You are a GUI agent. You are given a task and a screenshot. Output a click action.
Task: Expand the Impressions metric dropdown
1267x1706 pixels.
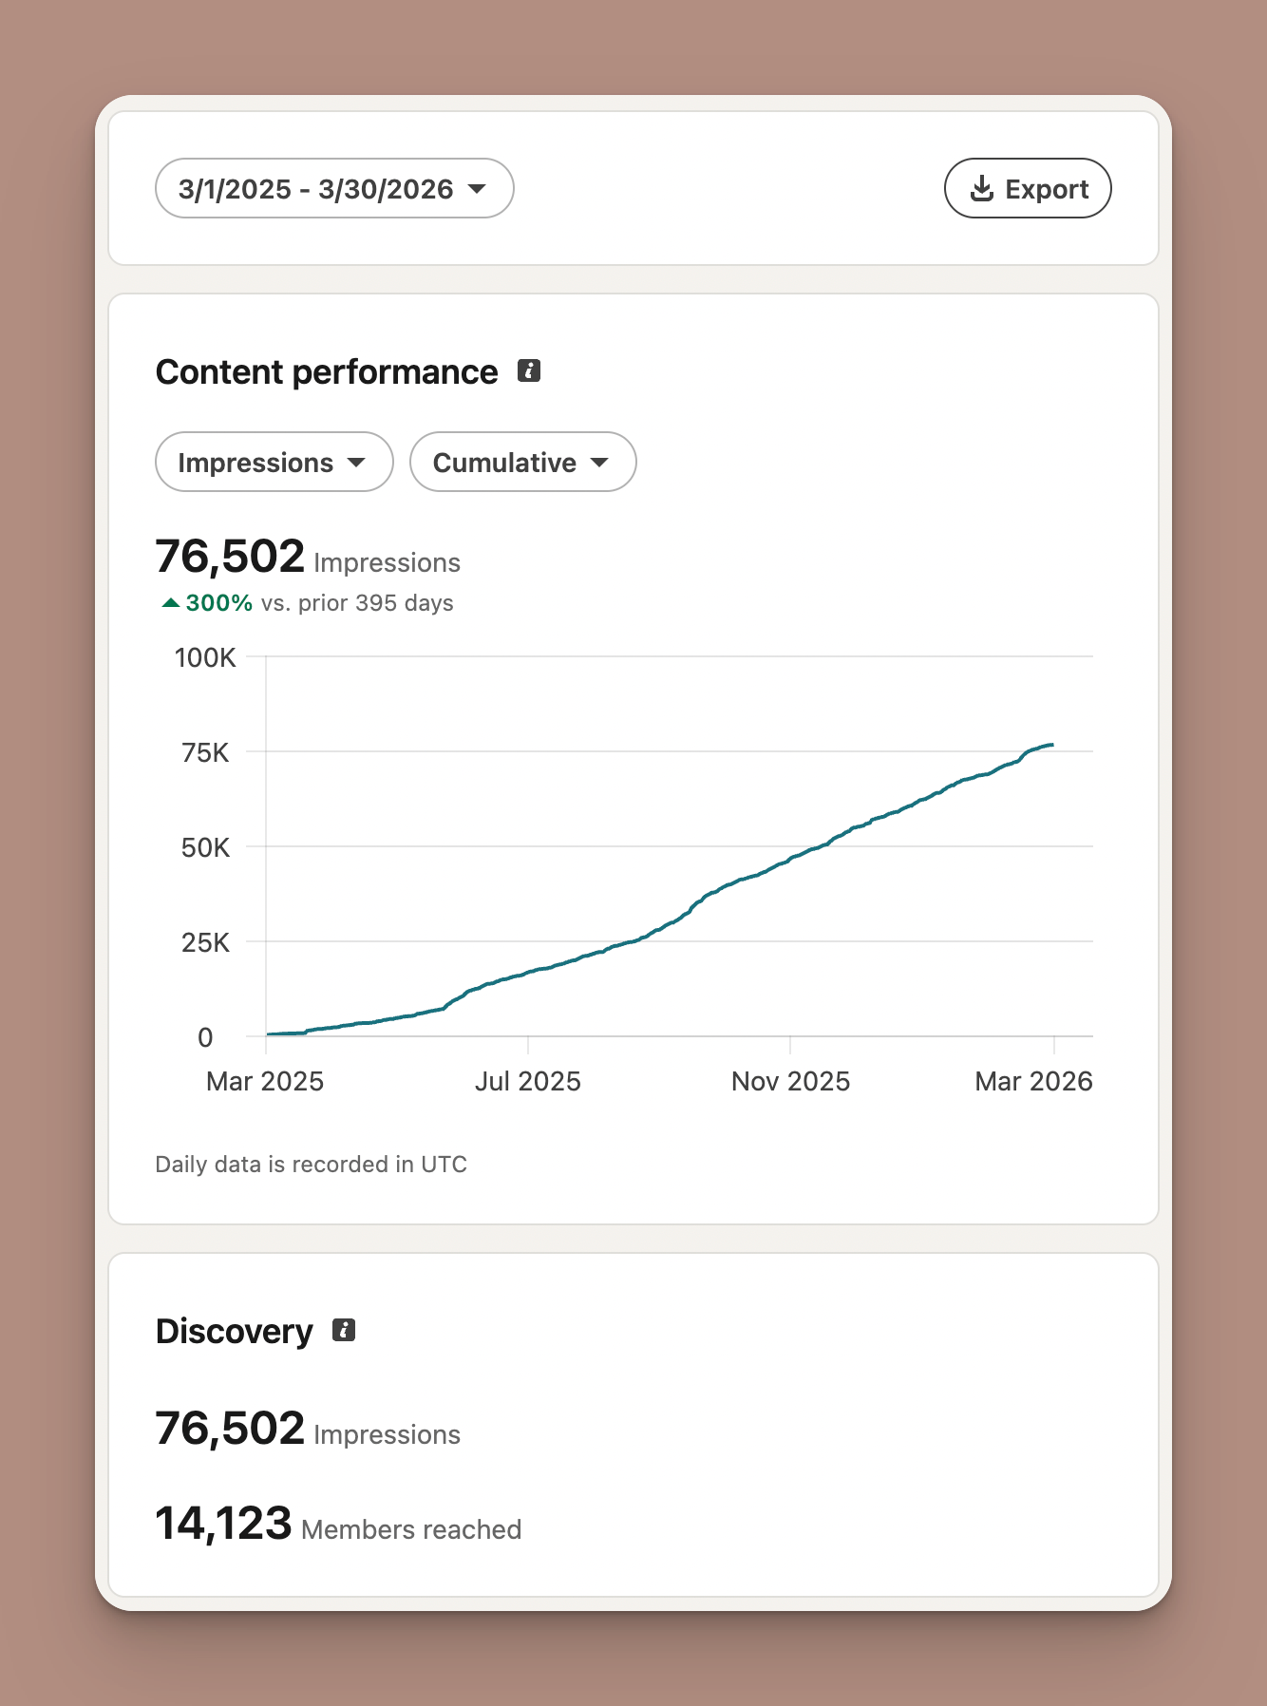(274, 462)
